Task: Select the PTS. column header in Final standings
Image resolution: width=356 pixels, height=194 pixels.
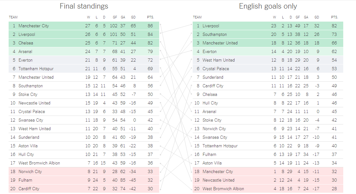Action: click(150, 17)
